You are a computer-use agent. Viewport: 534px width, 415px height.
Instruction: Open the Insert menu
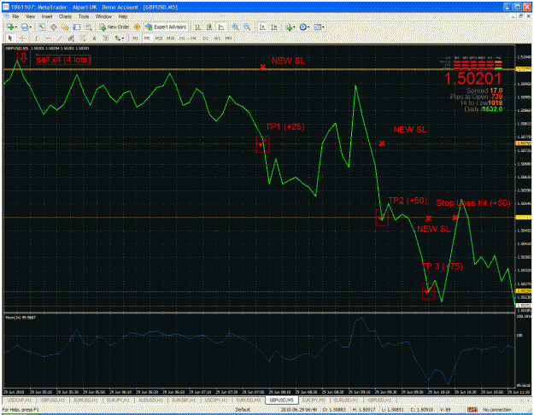[x=47, y=16]
